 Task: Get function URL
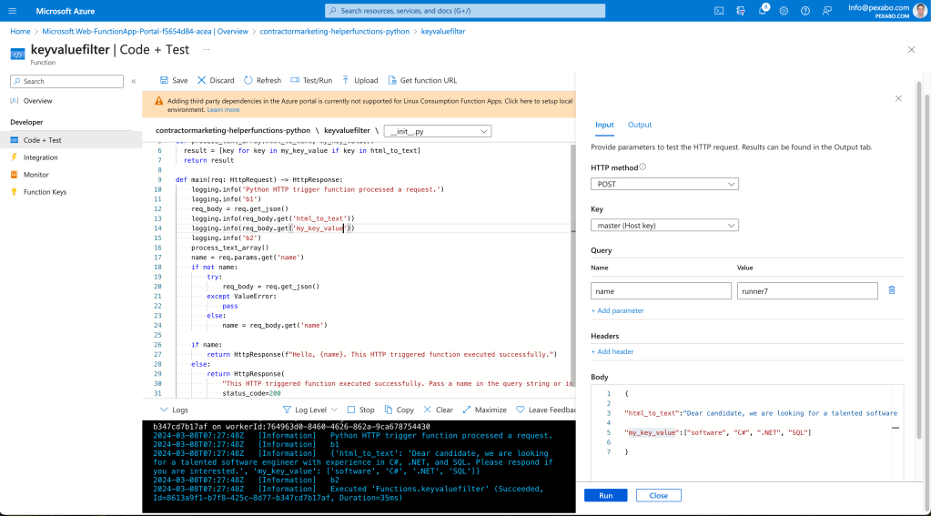[422, 80]
